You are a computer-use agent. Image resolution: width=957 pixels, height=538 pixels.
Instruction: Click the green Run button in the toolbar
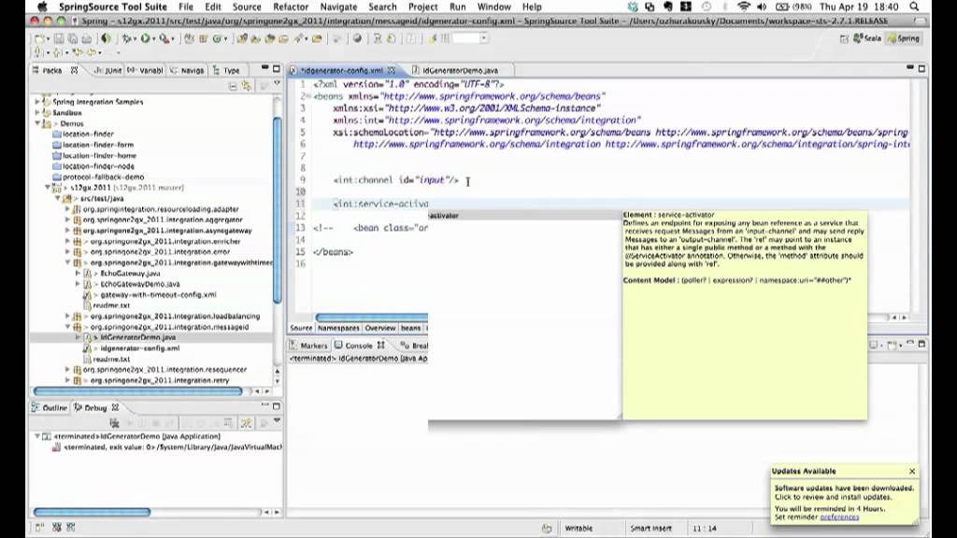[145, 38]
